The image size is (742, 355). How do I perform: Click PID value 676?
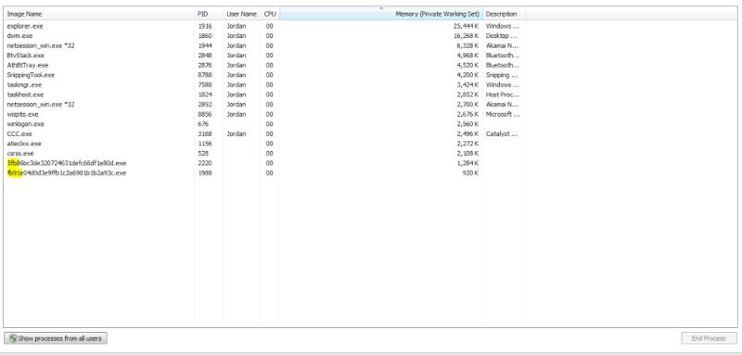click(202, 124)
